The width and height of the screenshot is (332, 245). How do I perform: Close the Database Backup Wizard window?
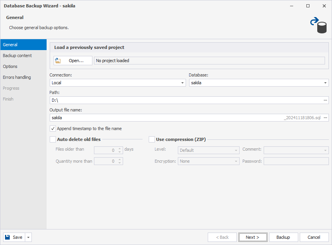pyautogui.click(x=324, y=6)
